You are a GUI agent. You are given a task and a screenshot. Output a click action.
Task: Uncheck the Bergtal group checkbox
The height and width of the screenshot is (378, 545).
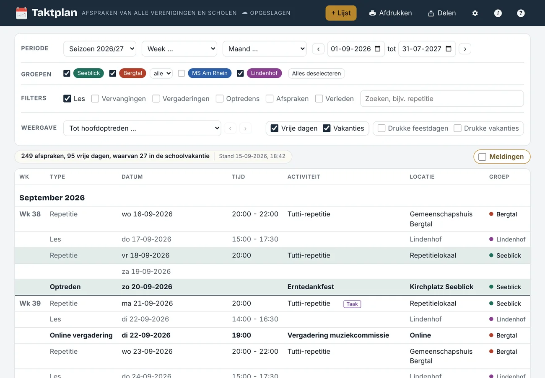(x=112, y=73)
